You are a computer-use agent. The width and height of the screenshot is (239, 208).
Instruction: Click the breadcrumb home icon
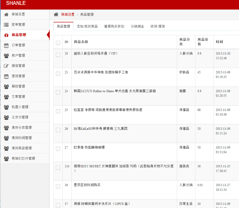click(x=56, y=14)
